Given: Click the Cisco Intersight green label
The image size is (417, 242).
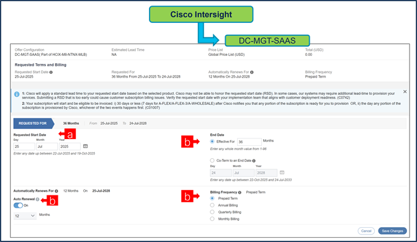Looking at the screenshot, I should coord(201,14).
